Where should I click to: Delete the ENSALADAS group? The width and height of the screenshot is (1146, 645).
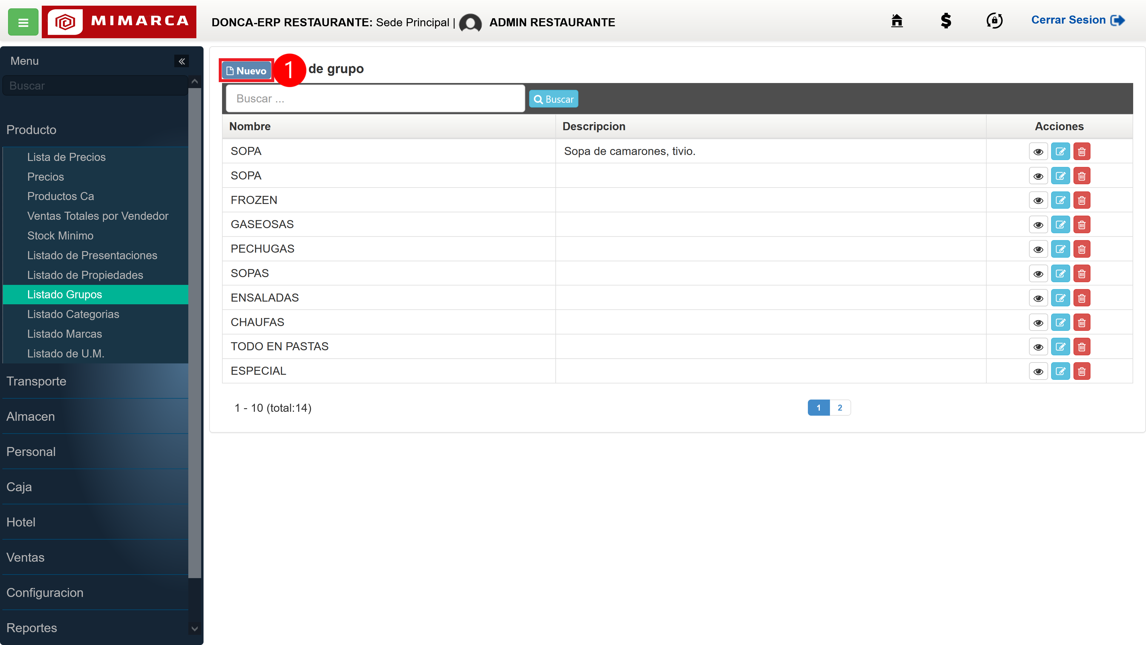click(1082, 298)
